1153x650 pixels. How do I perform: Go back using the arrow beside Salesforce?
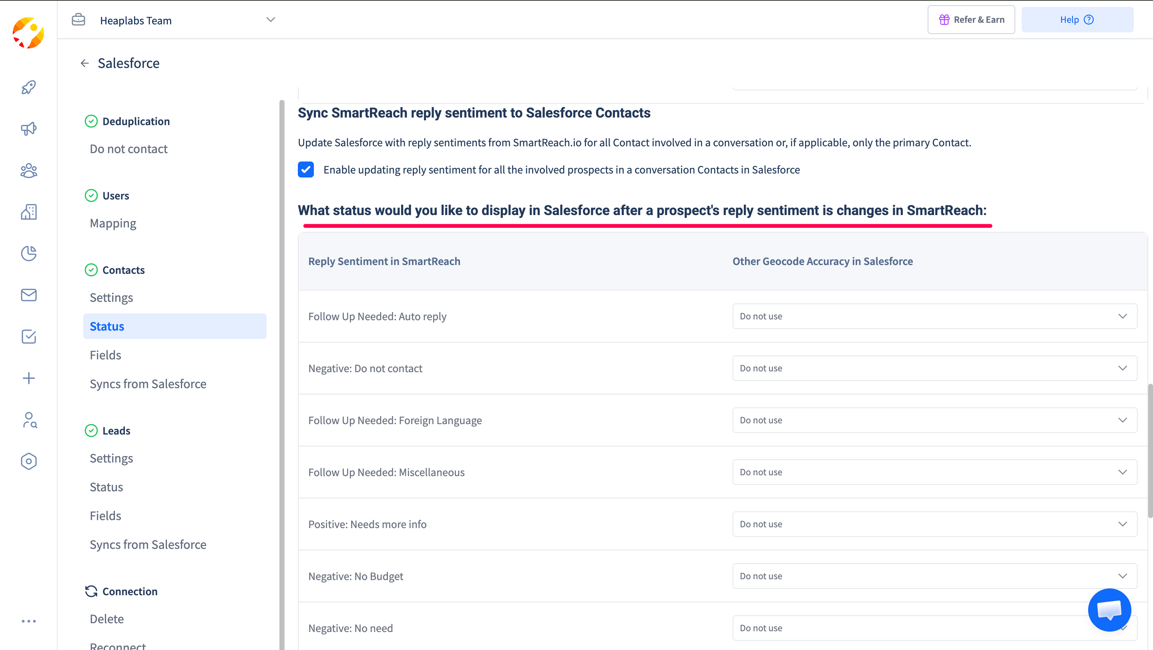coord(84,64)
